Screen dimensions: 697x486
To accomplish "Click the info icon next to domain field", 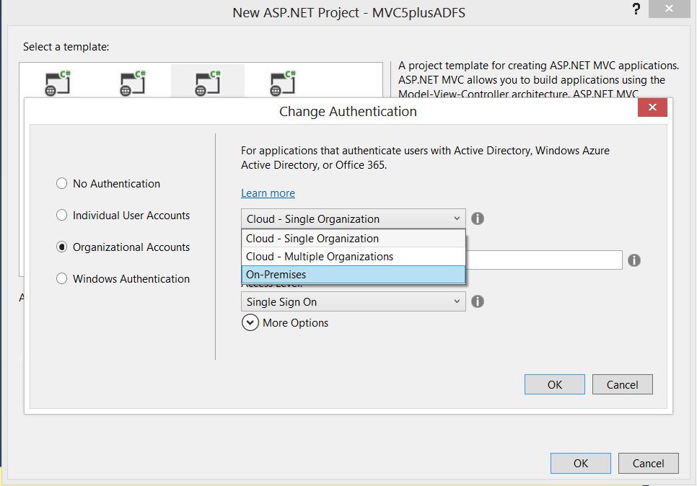I will pos(634,260).
